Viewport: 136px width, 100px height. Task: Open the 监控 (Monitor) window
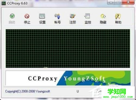pyautogui.click(x=88, y=19)
